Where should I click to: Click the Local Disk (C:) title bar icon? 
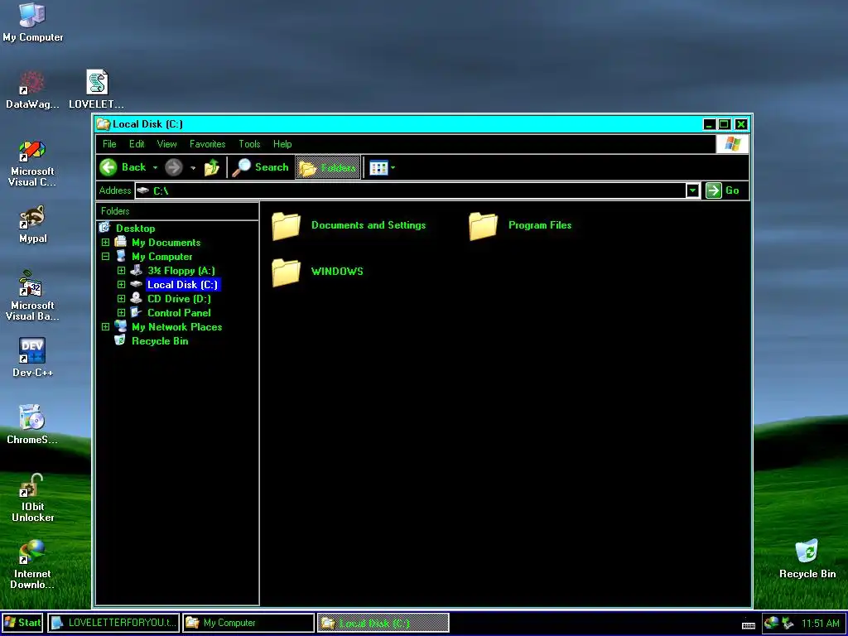point(104,124)
